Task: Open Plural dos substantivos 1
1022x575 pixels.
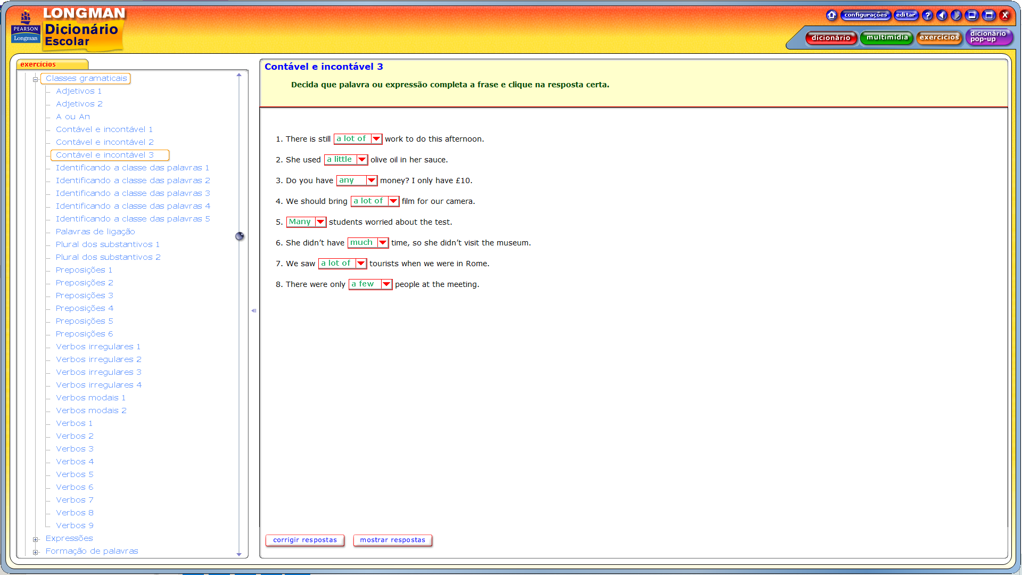Action: 108,244
